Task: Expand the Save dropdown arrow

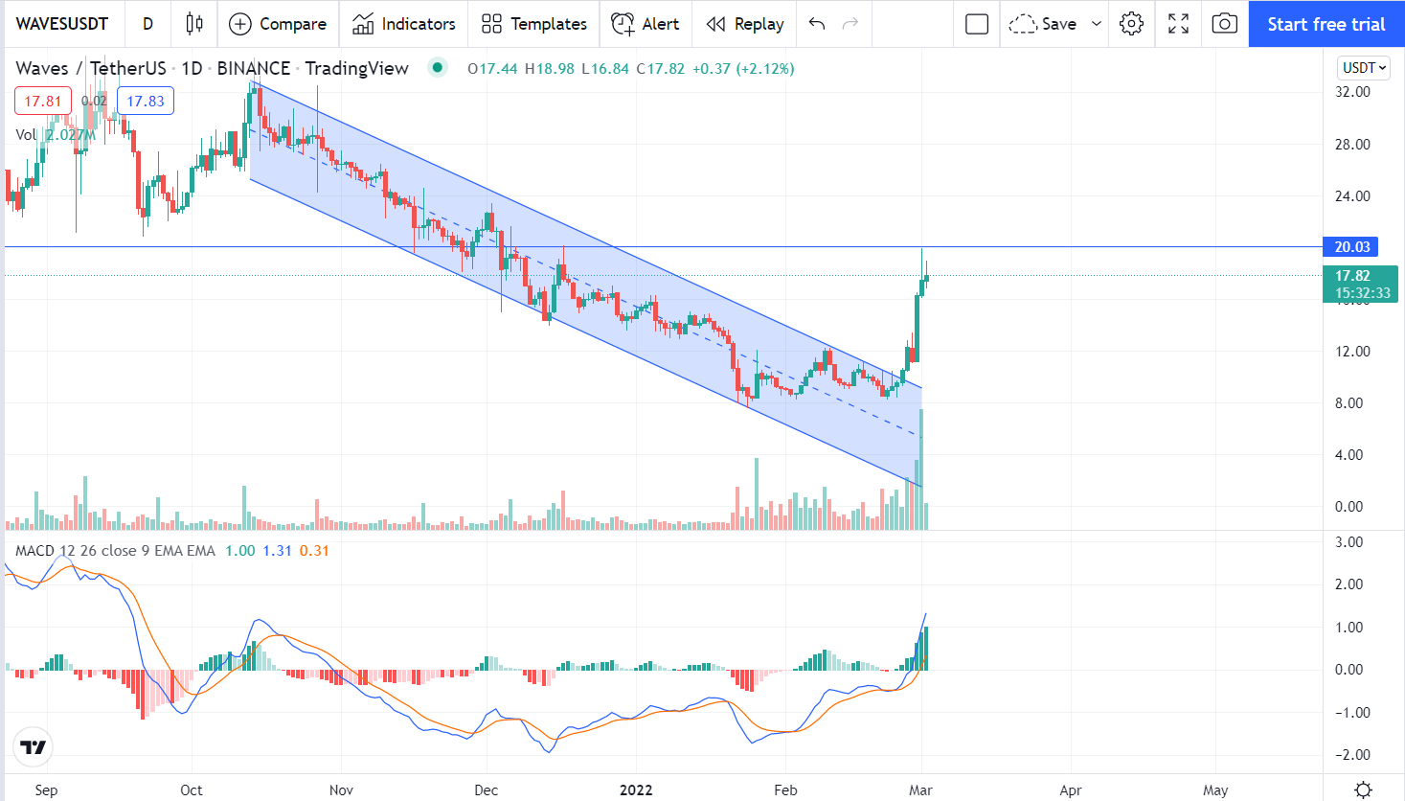Action: 1097,24
